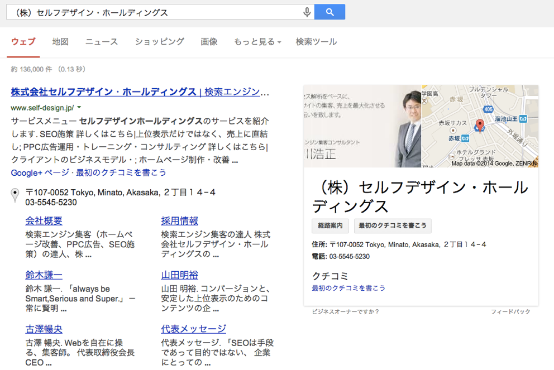Open the 代表メッセージ sitelink

coord(194,329)
